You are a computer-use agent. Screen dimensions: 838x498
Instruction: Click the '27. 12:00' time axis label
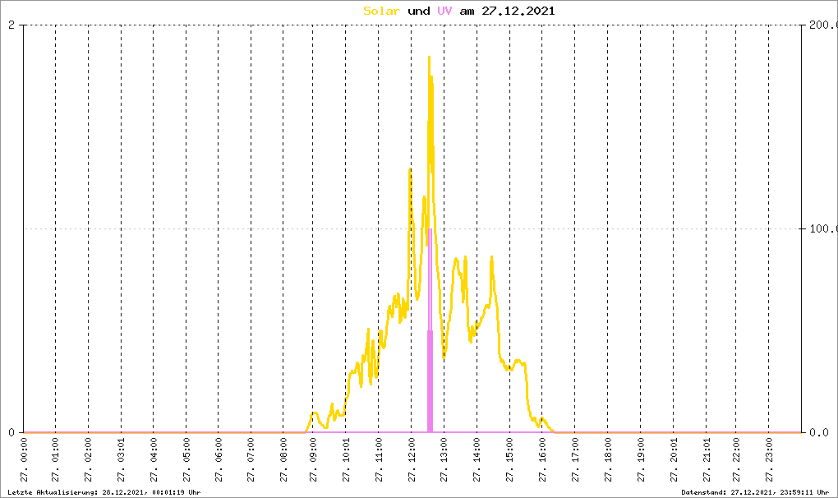[412, 459]
